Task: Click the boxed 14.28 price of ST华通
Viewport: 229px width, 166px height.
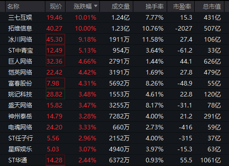Action: (55, 160)
